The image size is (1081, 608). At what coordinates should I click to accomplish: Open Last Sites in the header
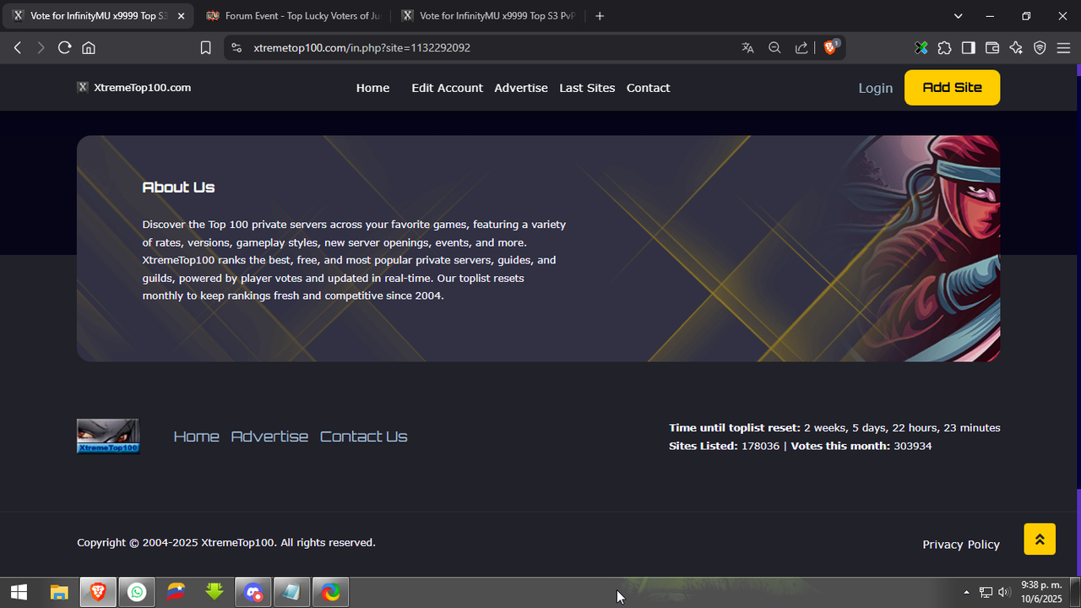coord(587,88)
